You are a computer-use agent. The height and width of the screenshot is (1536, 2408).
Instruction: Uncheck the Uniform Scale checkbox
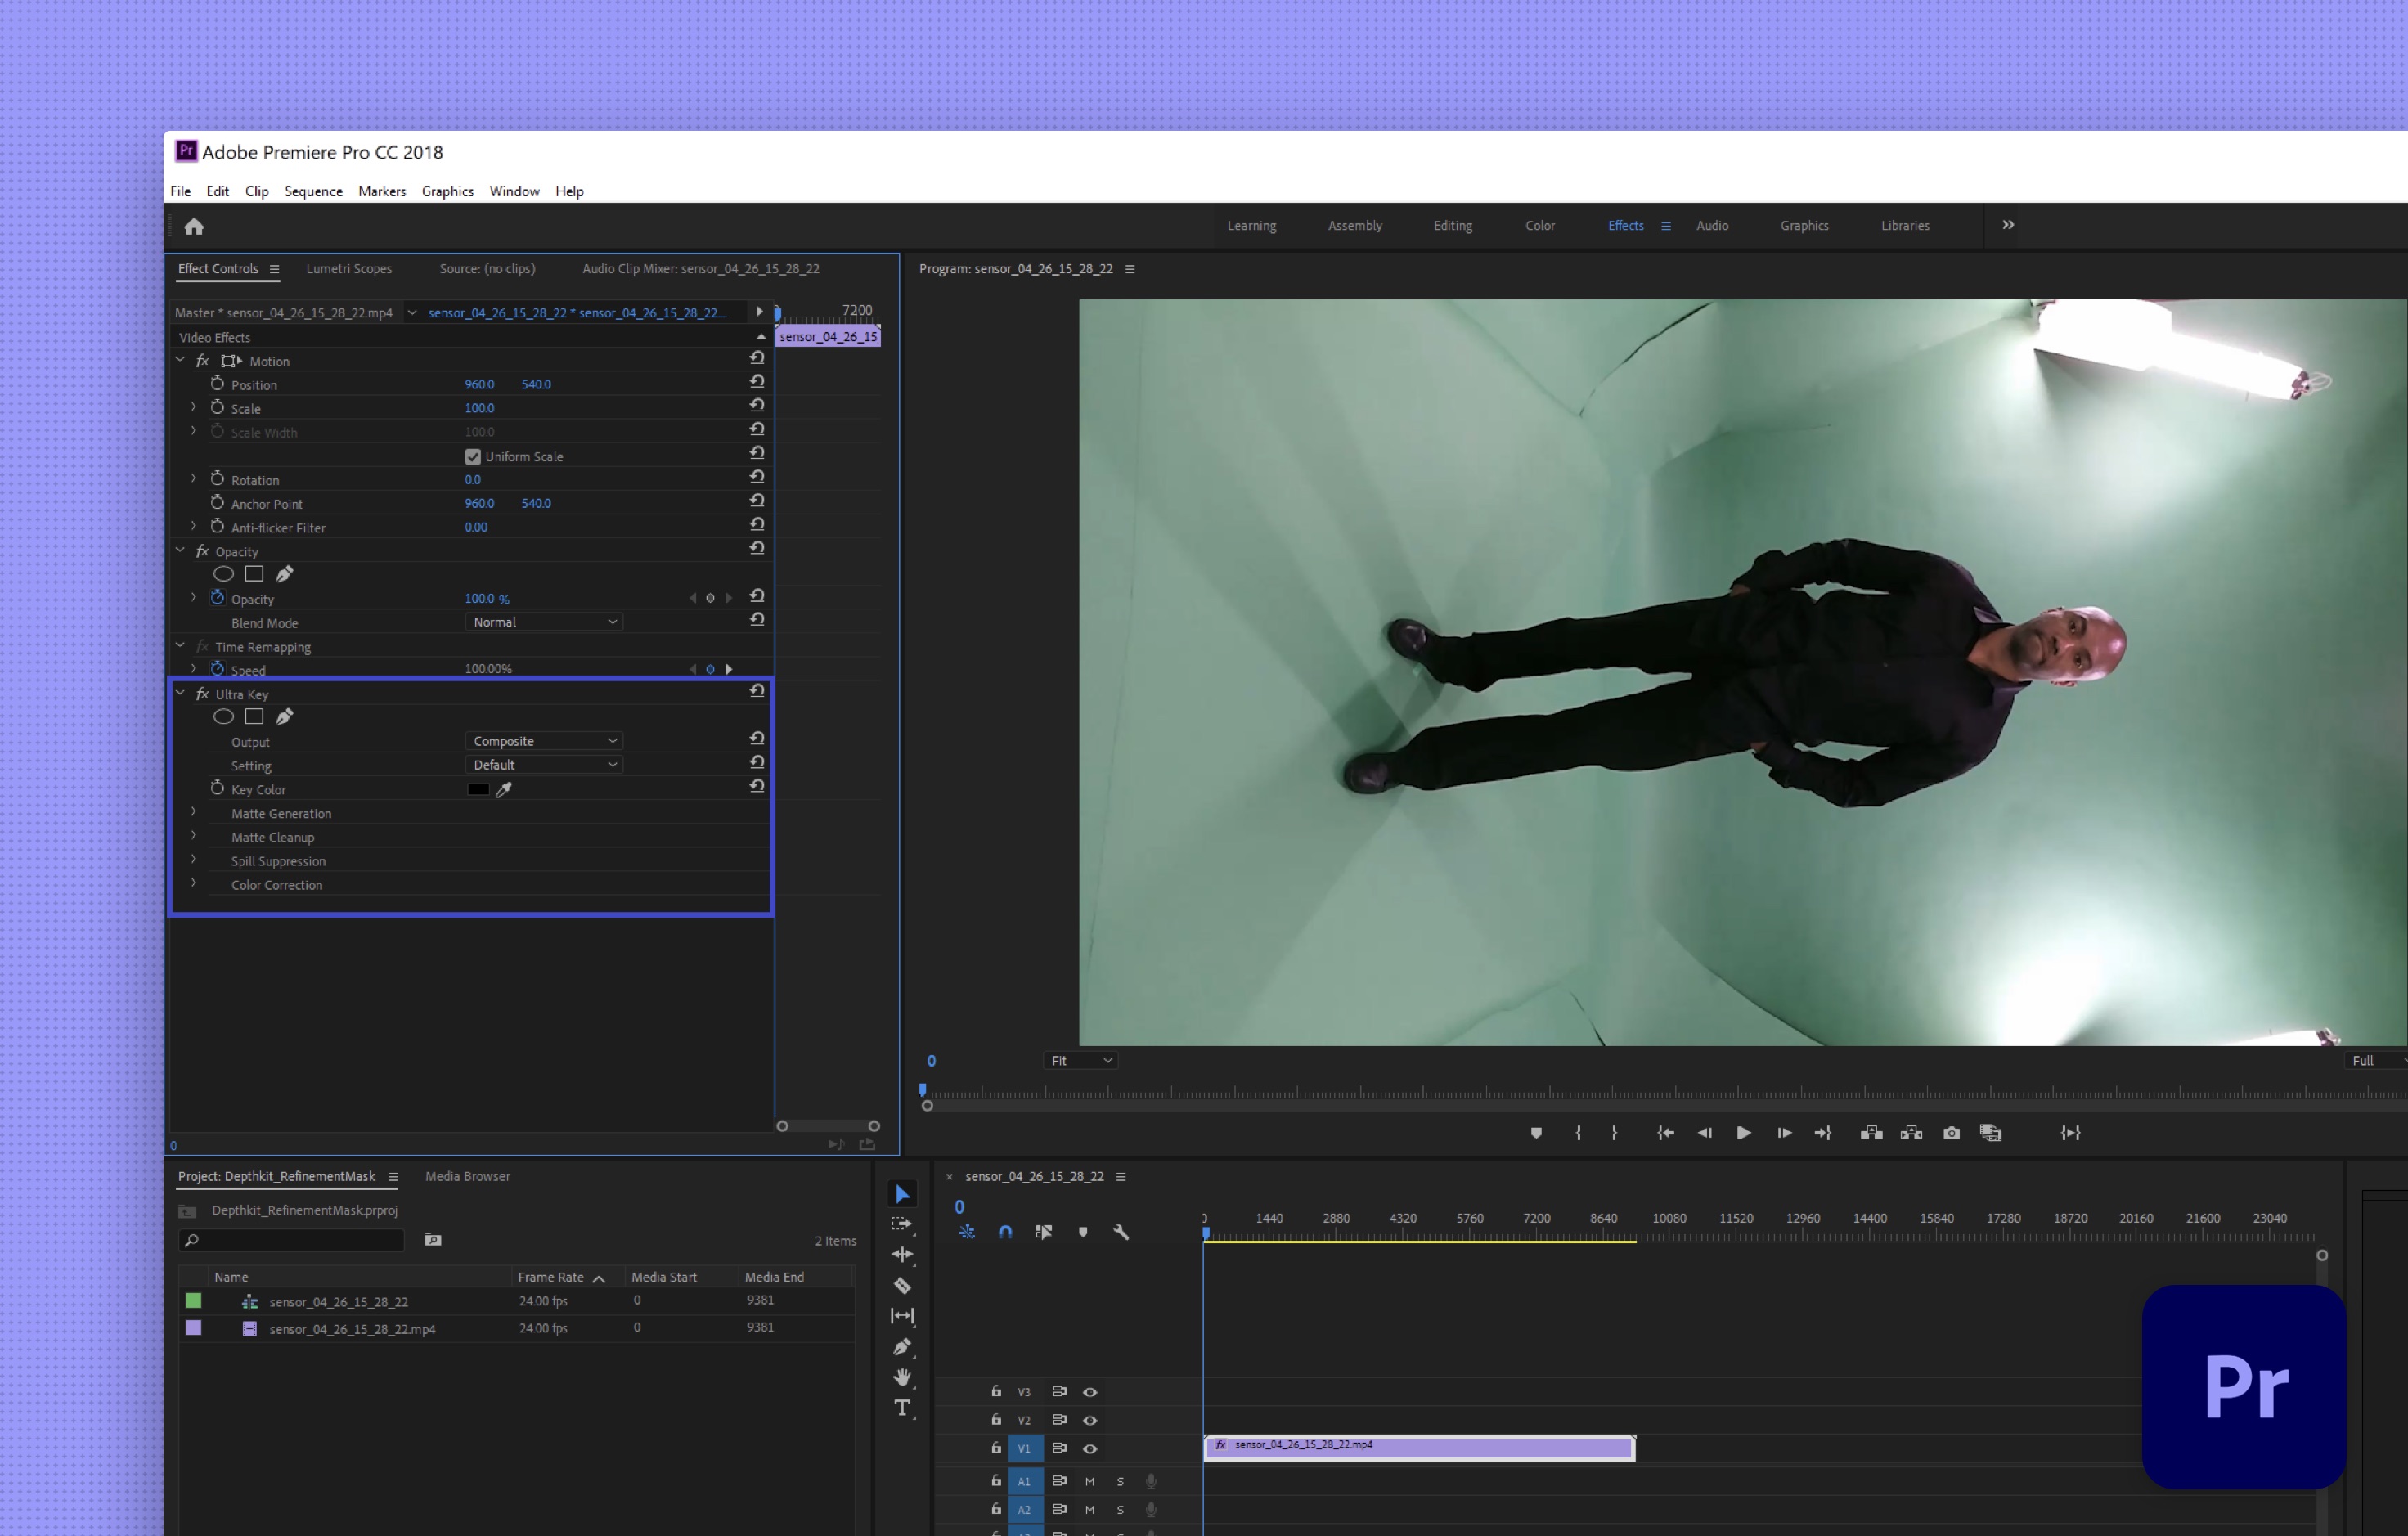tap(473, 457)
